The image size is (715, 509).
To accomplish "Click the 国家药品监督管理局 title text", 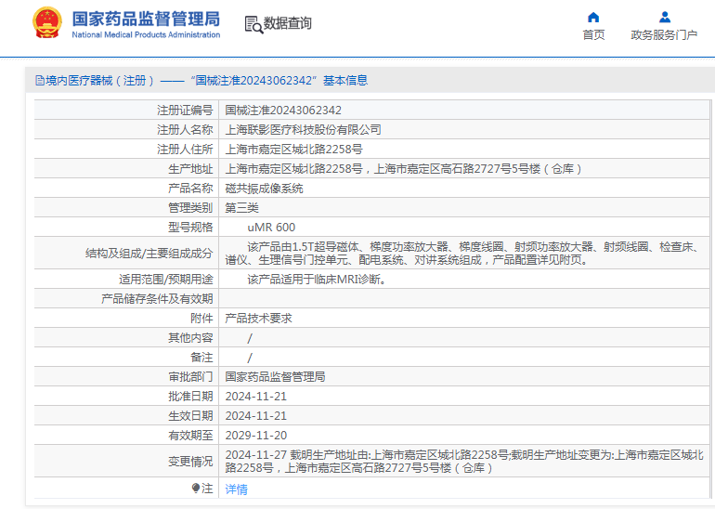I will click(146, 18).
